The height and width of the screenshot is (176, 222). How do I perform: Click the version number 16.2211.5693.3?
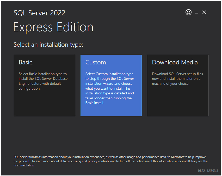tap(207, 171)
